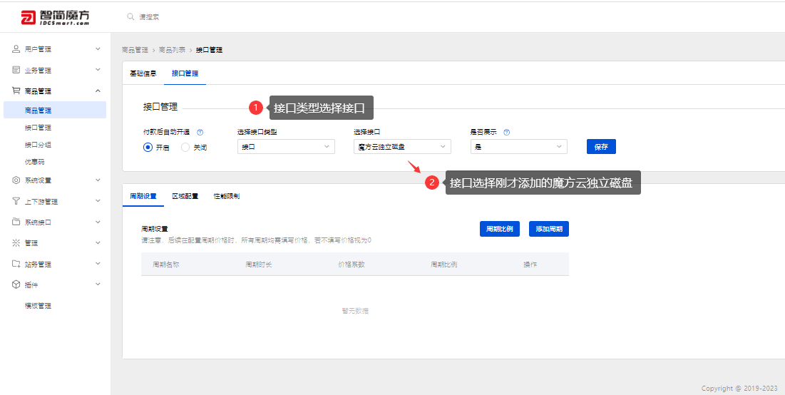Click the 管理 asterisk icon
Image resolution: width=785 pixels, height=395 pixels.
[x=16, y=243]
